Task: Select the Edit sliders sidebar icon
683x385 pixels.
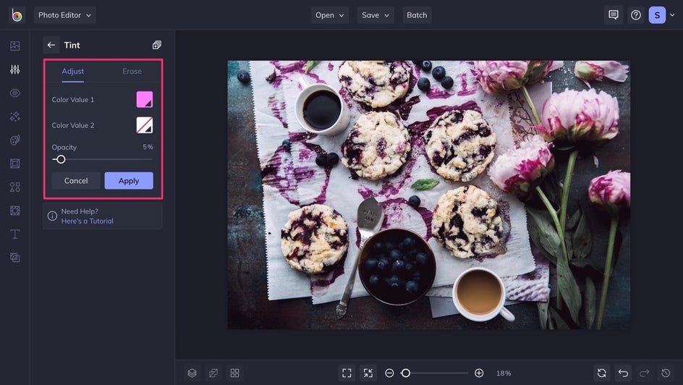Action: click(14, 69)
